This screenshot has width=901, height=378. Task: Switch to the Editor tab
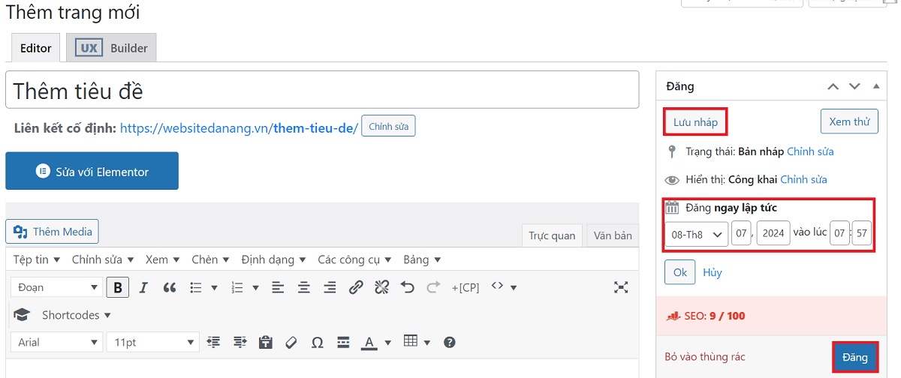click(x=36, y=48)
